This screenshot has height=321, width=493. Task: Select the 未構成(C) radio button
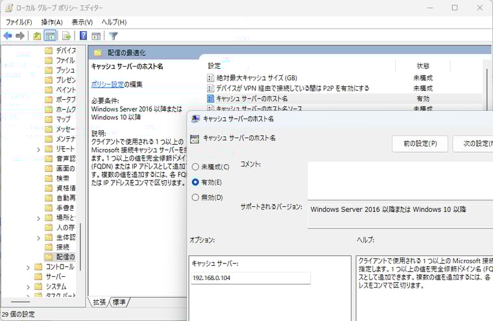pyautogui.click(x=196, y=167)
